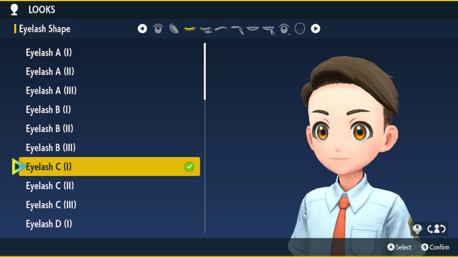Click the A button Select prompt
This screenshot has height=257, width=458.
(x=399, y=247)
